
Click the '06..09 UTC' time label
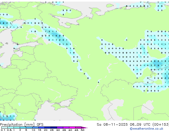(x=140, y=125)
